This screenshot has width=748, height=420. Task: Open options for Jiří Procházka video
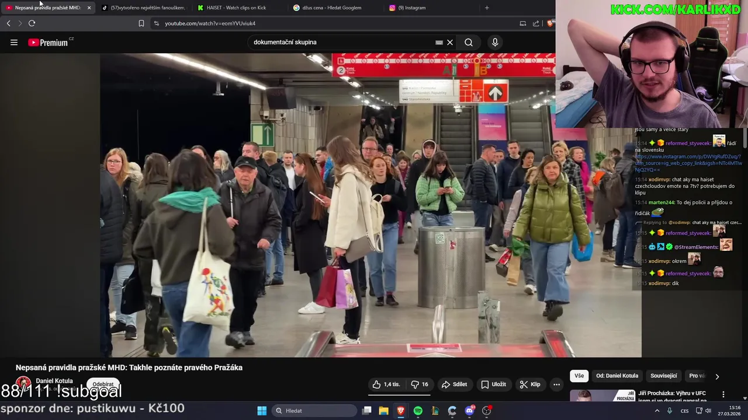[723, 394]
